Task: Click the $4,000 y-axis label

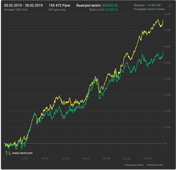Action: [x=167, y=79]
